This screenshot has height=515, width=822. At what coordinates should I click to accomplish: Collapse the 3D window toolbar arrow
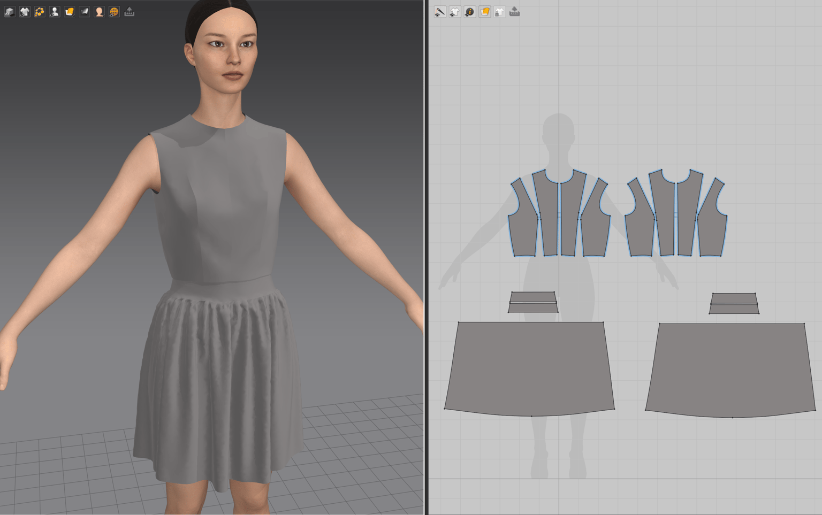(x=130, y=11)
